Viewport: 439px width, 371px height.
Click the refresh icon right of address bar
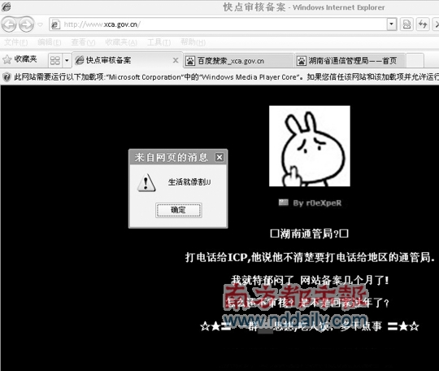(423, 24)
